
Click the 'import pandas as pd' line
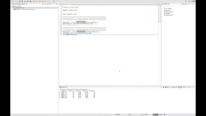coord(70,14)
